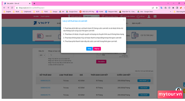Toggle the browser side panel icon
Viewport: 185px width, 101px height.
click(x=177, y=8)
